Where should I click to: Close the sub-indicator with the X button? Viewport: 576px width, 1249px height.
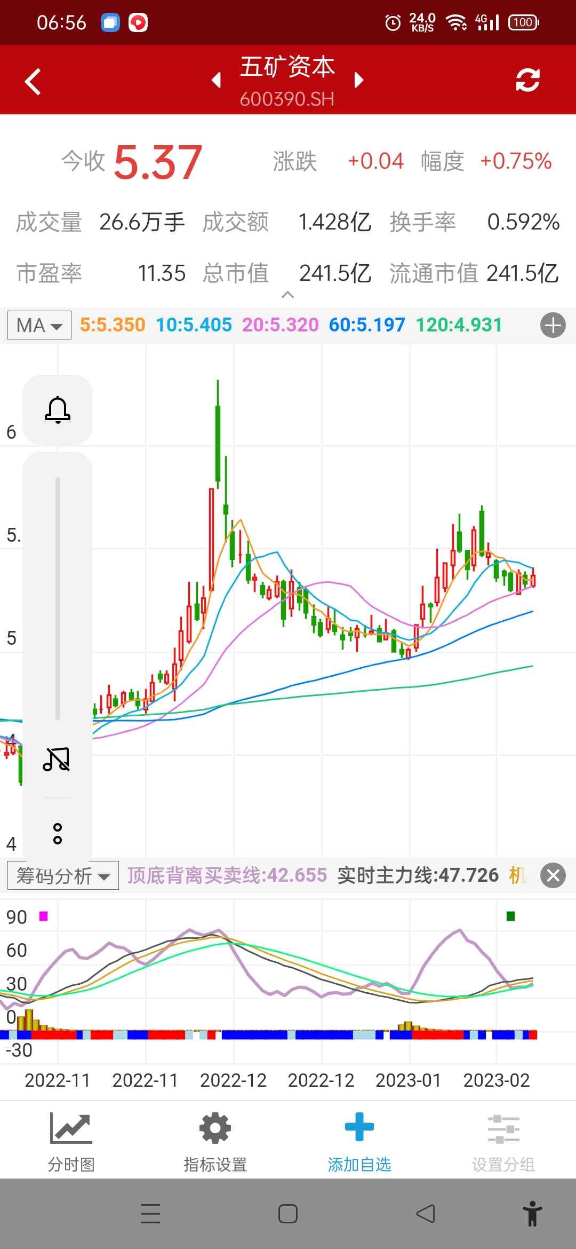pos(553,875)
